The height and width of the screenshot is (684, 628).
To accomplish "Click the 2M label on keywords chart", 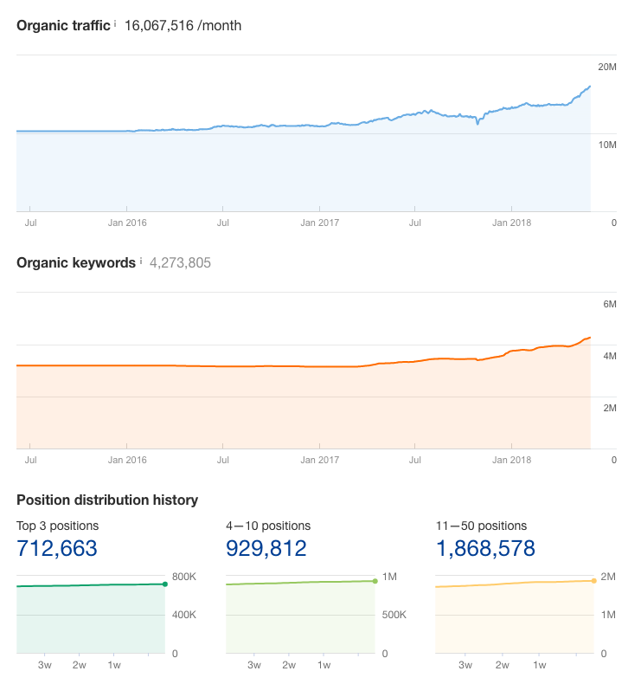I will pos(610,409).
